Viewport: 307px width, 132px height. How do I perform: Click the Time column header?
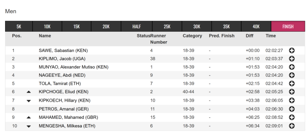click(271, 36)
